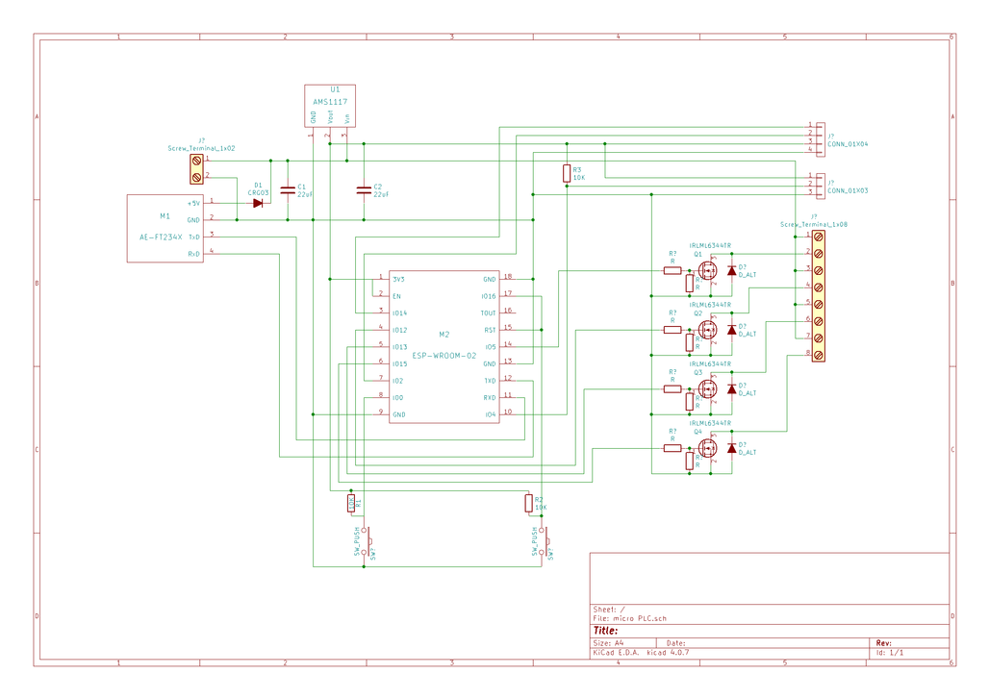Image resolution: width=989 pixels, height=699 pixels.
Task: Click the EN pin label on ESP-WROOM-02
Action: [396, 296]
